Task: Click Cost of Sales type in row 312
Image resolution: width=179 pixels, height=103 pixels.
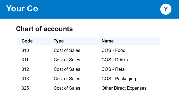Action: coord(67,69)
